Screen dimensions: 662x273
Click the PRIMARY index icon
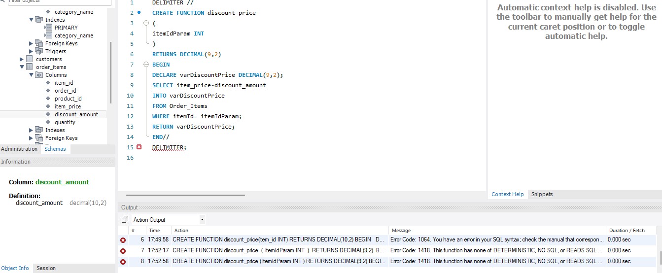tap(48, 28)
